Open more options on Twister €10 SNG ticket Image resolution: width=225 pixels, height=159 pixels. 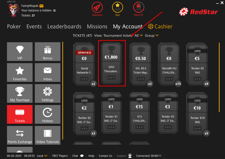[197, 128]
